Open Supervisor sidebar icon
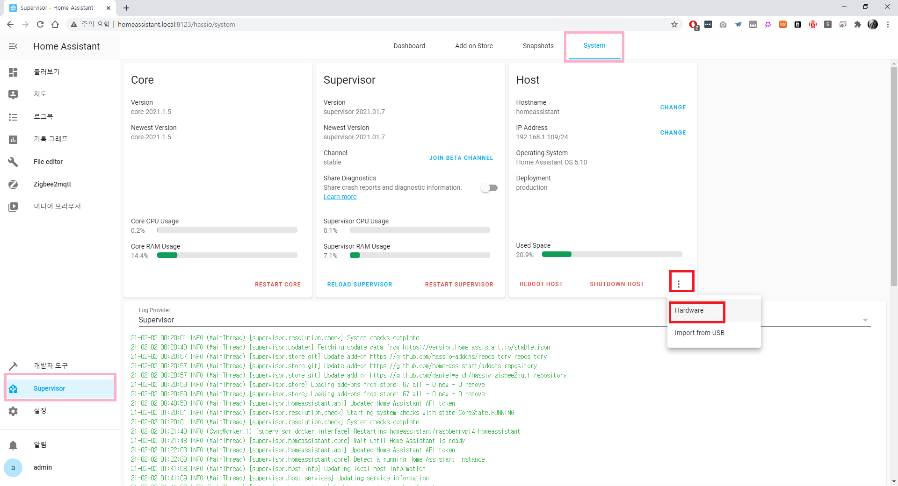 point(13,388)
